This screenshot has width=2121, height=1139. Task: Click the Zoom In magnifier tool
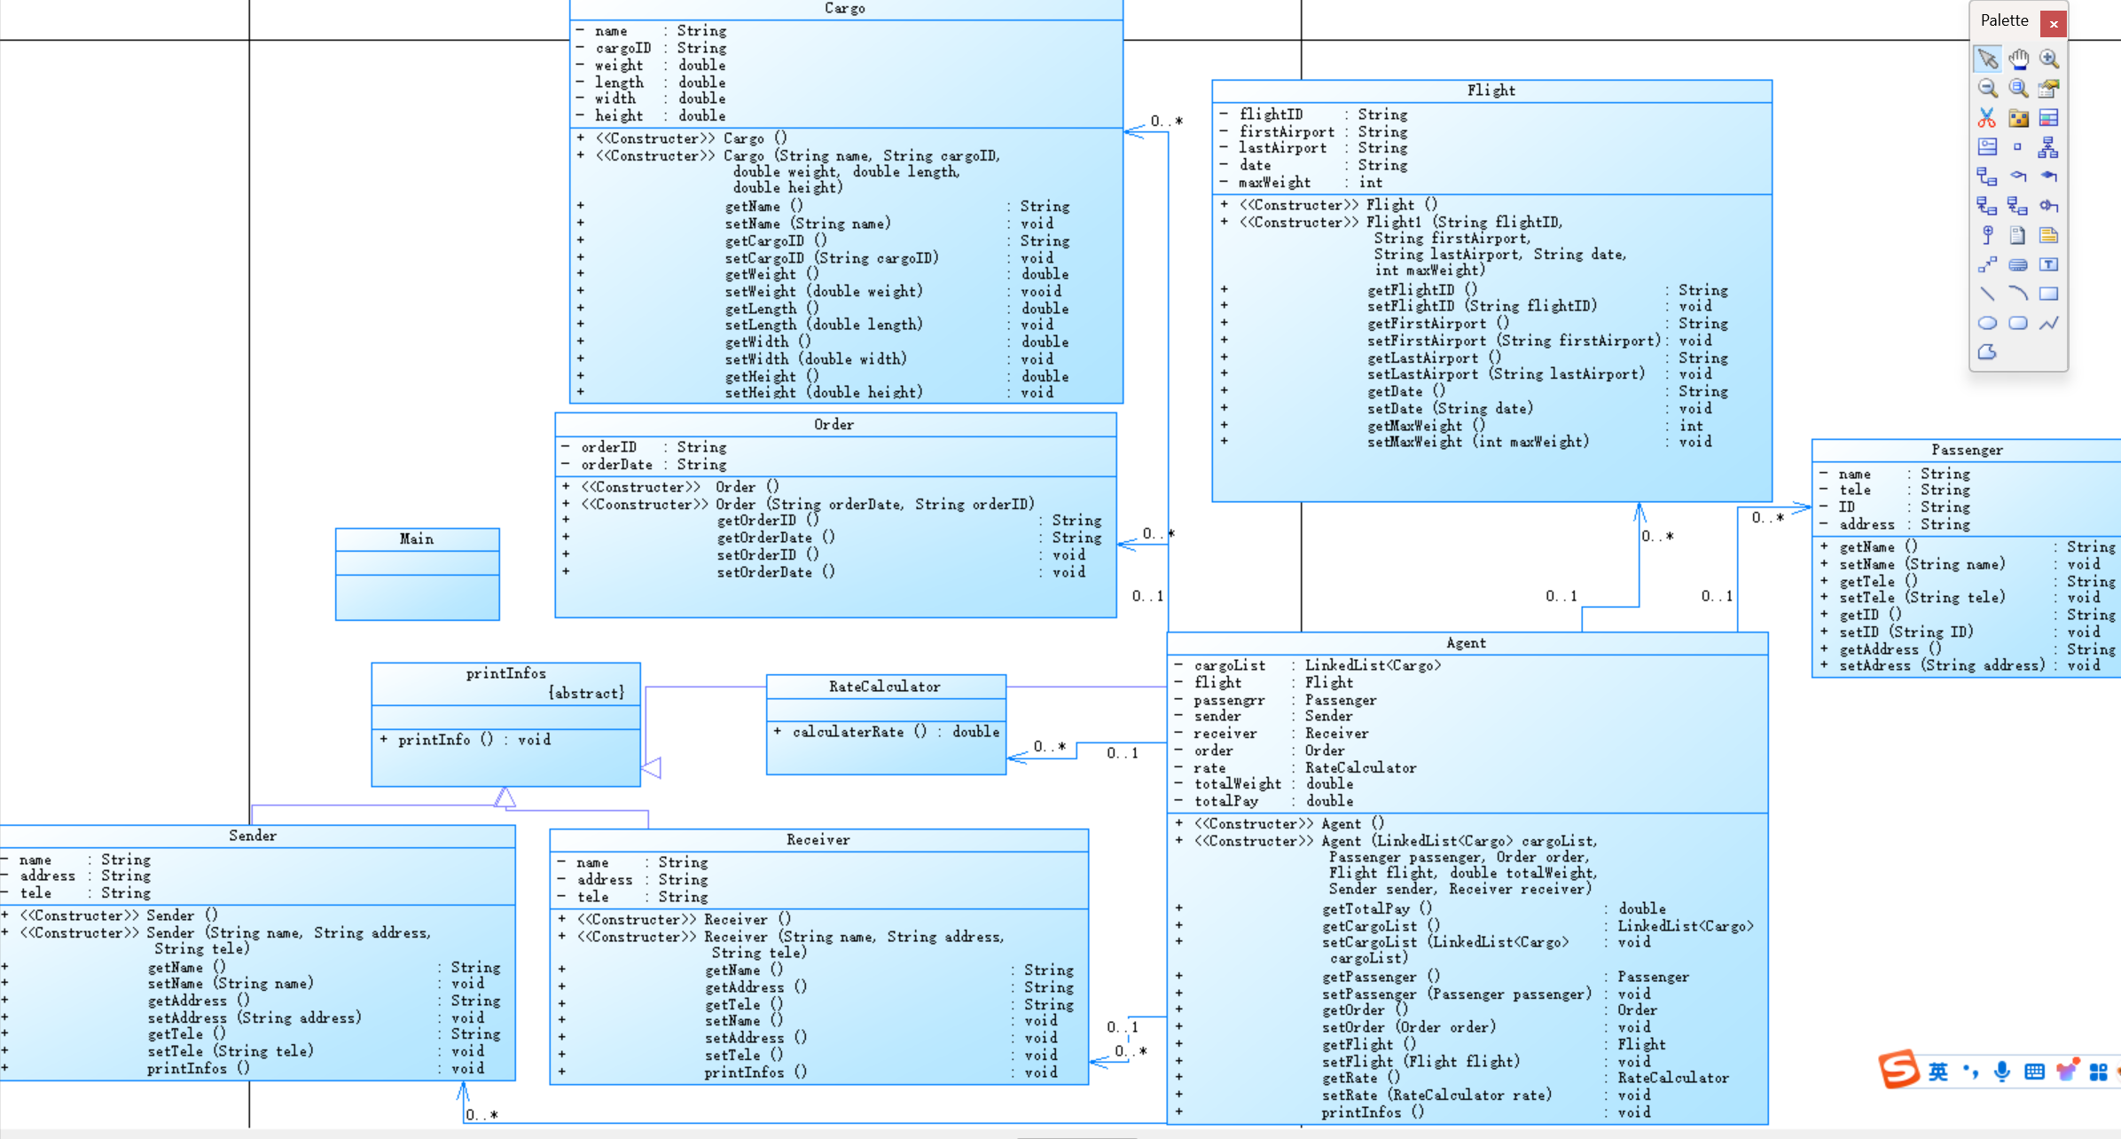pos(2048,59)
